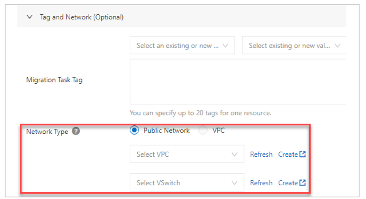The height and width of the screenshot is (199, 366).
Task: Click the down arrow in Select VPC box
Action: tap(234, 154)
